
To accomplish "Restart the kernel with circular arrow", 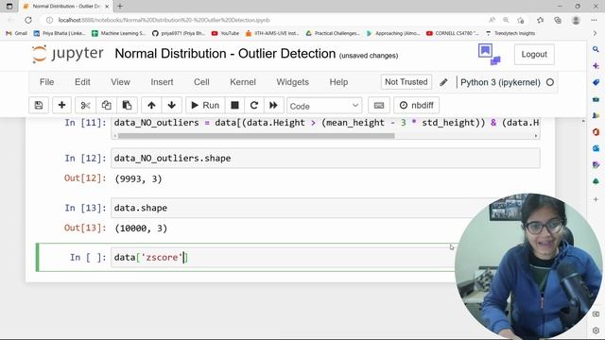I will (254, 105).
